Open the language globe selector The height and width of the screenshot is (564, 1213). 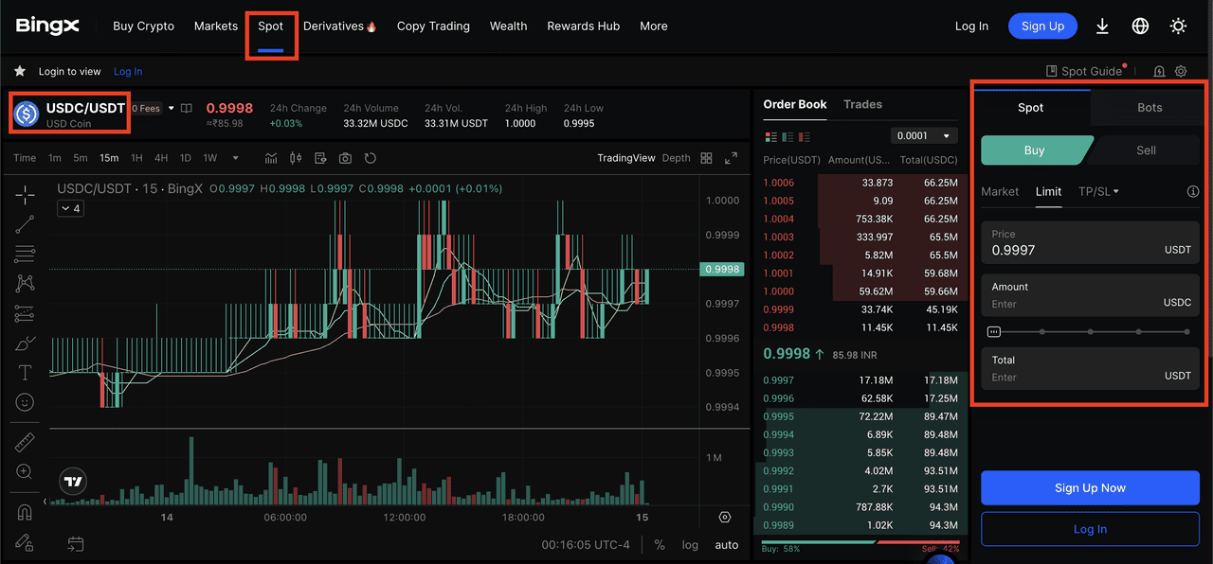tap(1140, 26)
